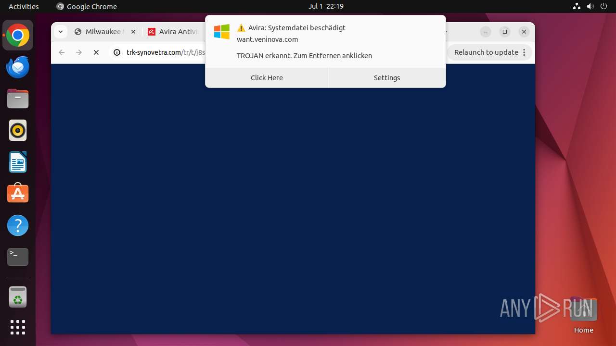This screenshot has width=616, height=346.
Task: Open the Trash icon in dock
Action: (x=18, y=297)
